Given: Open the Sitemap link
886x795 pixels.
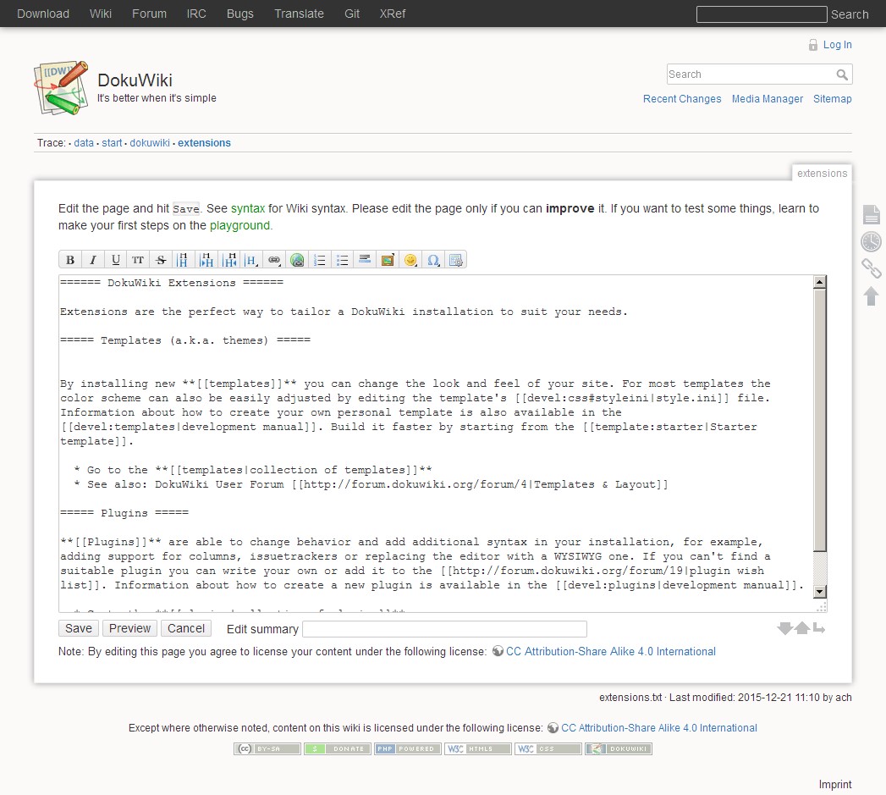Looking at the screenshot, I should click(833, 99).
